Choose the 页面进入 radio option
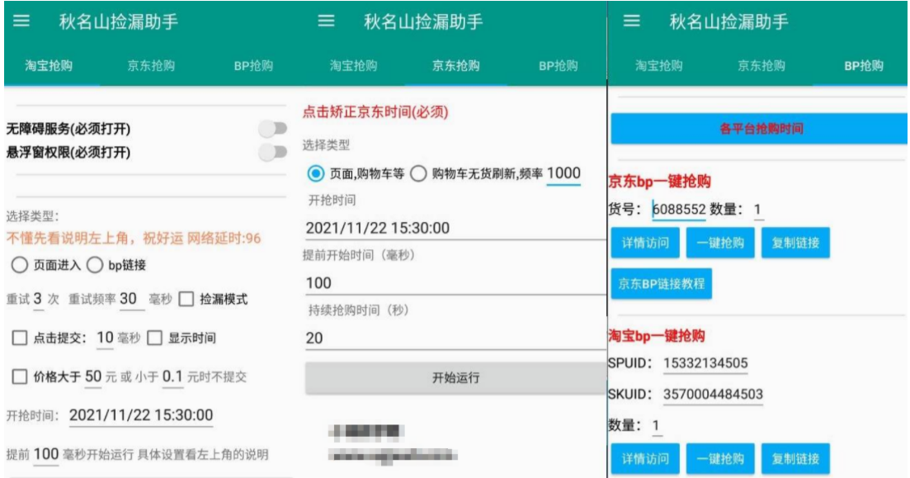910x478 pixels. point(19,266)
